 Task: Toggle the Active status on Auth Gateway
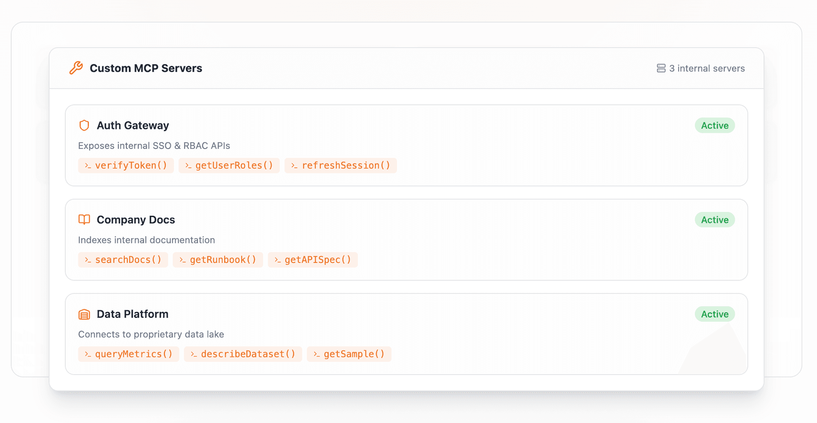coord(714,125)
